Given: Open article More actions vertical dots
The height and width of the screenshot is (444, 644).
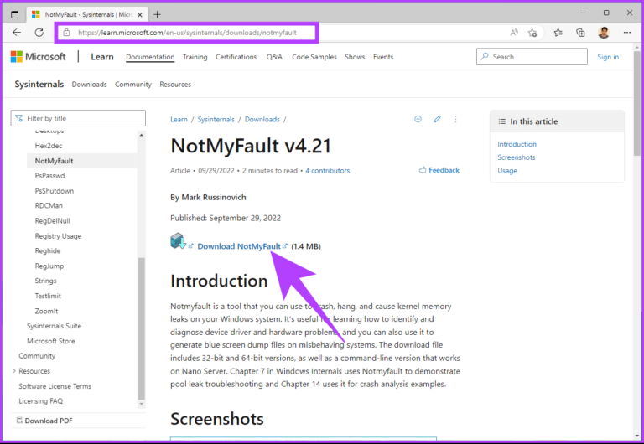Looking at the screenshot, I should coord(455,119).
